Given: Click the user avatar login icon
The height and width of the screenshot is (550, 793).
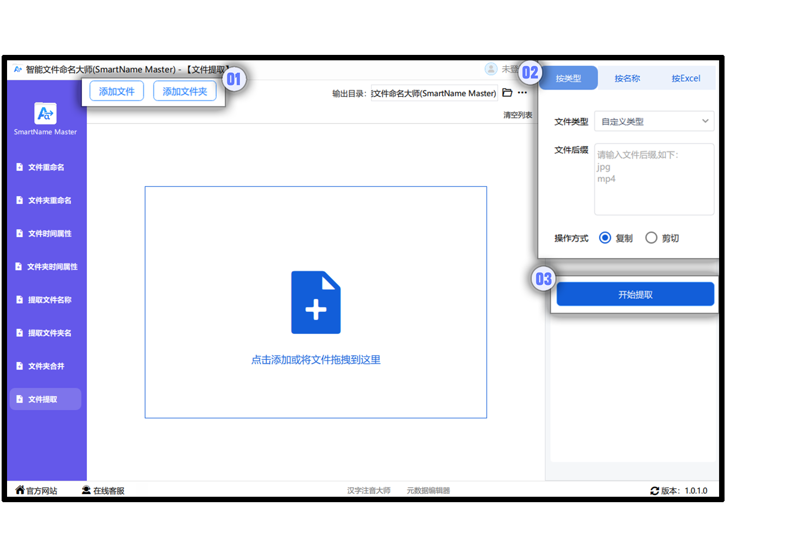Looking at the screenshot, I should (x=491, y=69).
